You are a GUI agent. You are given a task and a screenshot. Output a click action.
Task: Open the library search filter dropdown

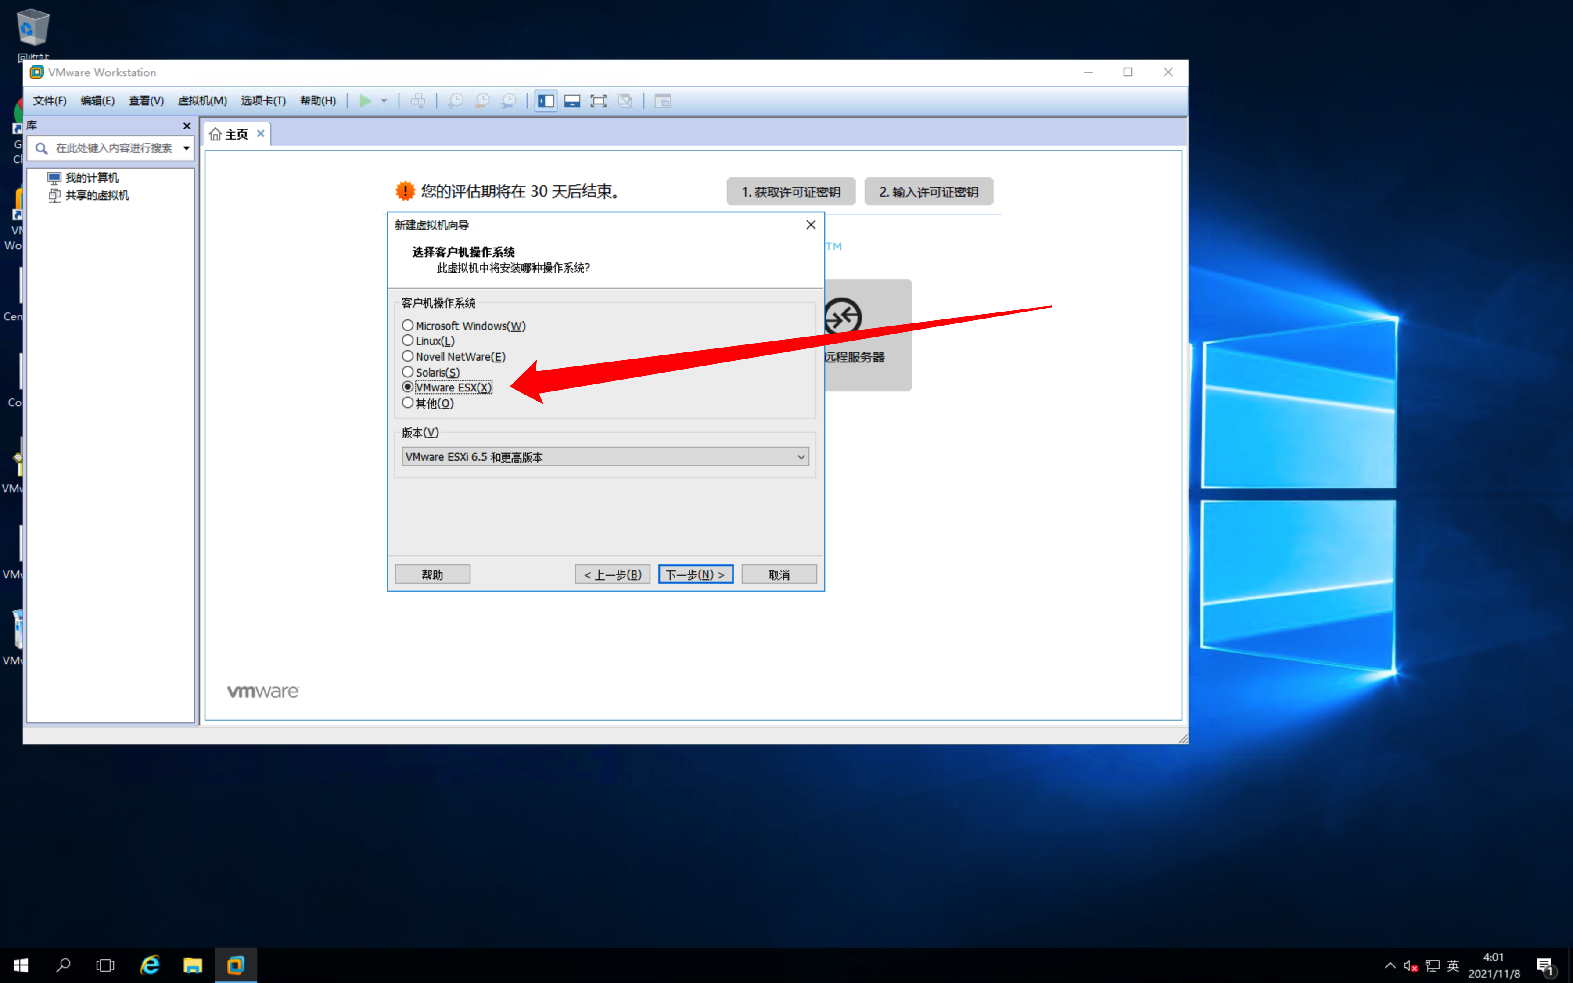(187, 148)
